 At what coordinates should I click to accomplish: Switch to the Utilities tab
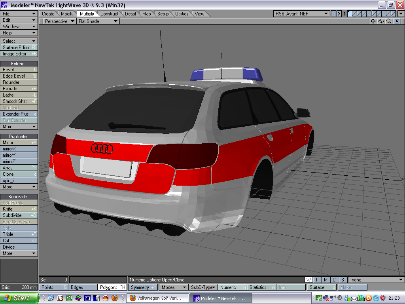pyautogui.click(x=182, y=14)
